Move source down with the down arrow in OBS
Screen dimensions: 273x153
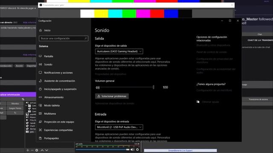[46, 150]
